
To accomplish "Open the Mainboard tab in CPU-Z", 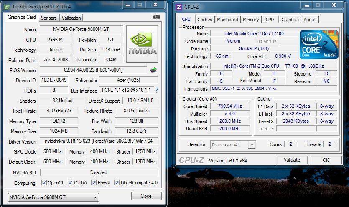I will (x=227, y=20).
